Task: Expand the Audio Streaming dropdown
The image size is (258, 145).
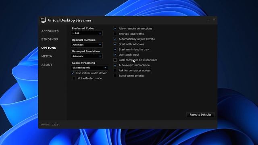Action: click(89, 68)
